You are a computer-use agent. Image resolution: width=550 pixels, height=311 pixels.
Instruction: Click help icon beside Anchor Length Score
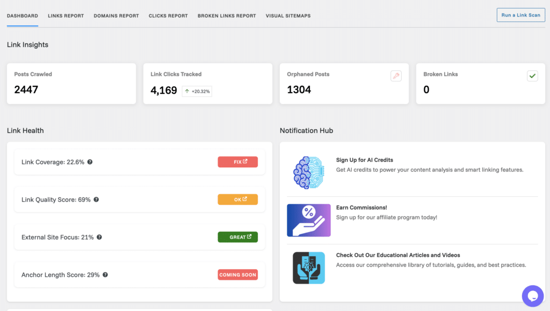tap(105, 275)
